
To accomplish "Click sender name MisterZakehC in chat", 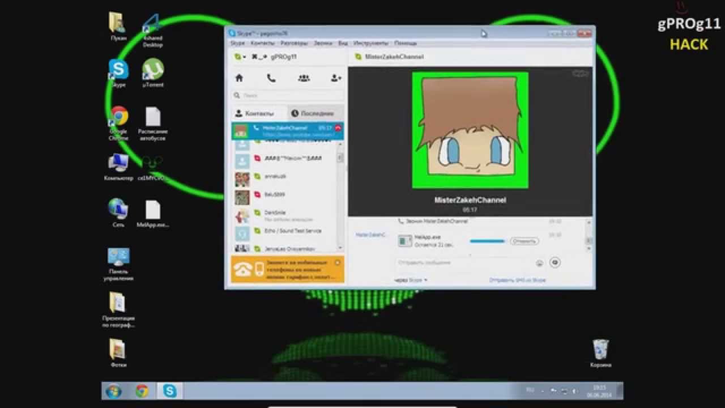I will click(370, 234).
